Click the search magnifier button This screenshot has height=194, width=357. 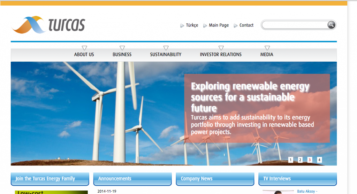(331, 25)
